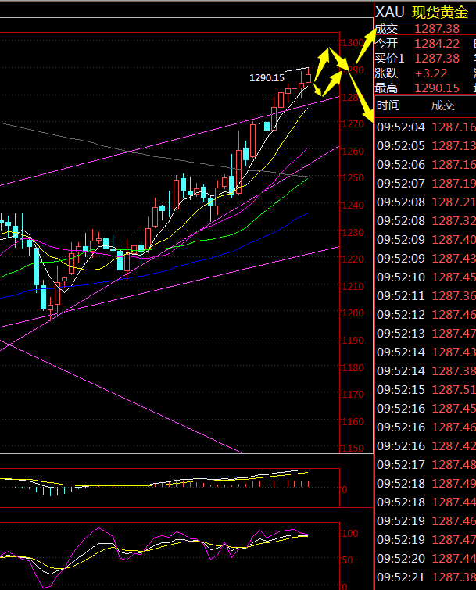
Task: Click the MACD zero axis label
Action: (345, 490)
